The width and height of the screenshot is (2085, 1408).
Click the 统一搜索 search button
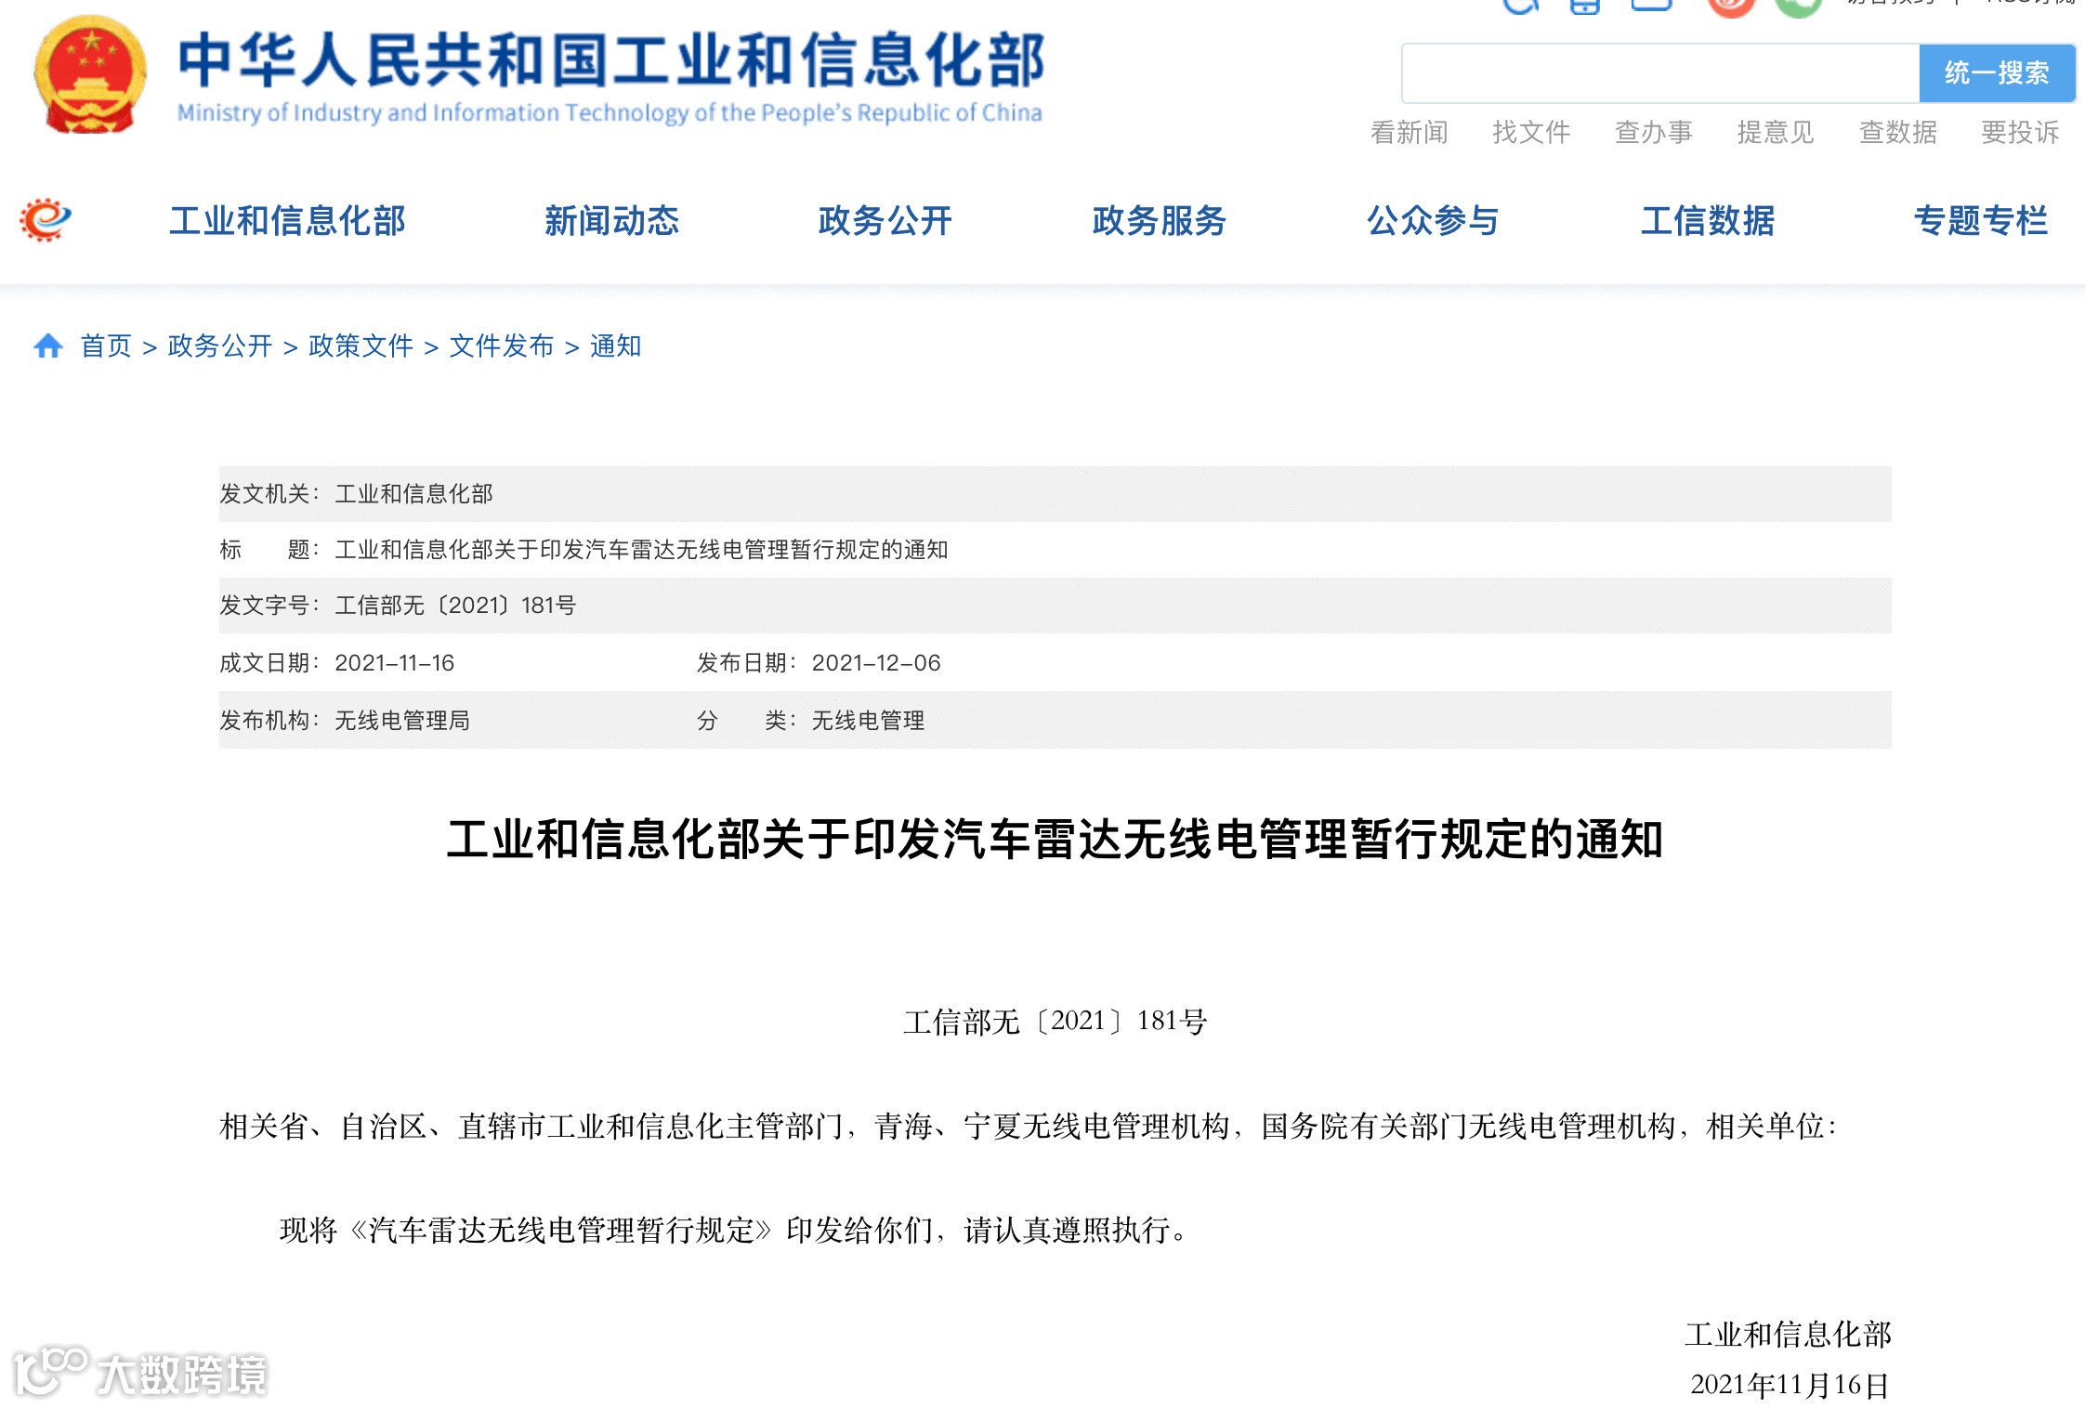tap(1996, 73)
